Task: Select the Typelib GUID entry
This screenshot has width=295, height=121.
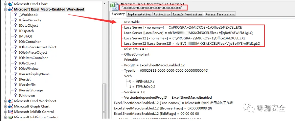Action: point(166,71)
